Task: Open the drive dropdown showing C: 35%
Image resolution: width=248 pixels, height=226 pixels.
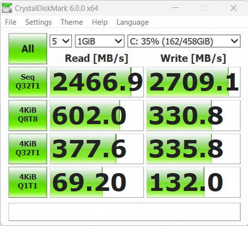Action: (x=184, y=41)
